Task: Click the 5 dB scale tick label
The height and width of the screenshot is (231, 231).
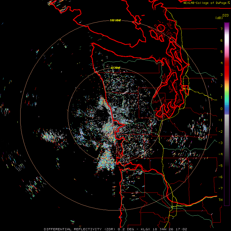Action: pos(222,52)
